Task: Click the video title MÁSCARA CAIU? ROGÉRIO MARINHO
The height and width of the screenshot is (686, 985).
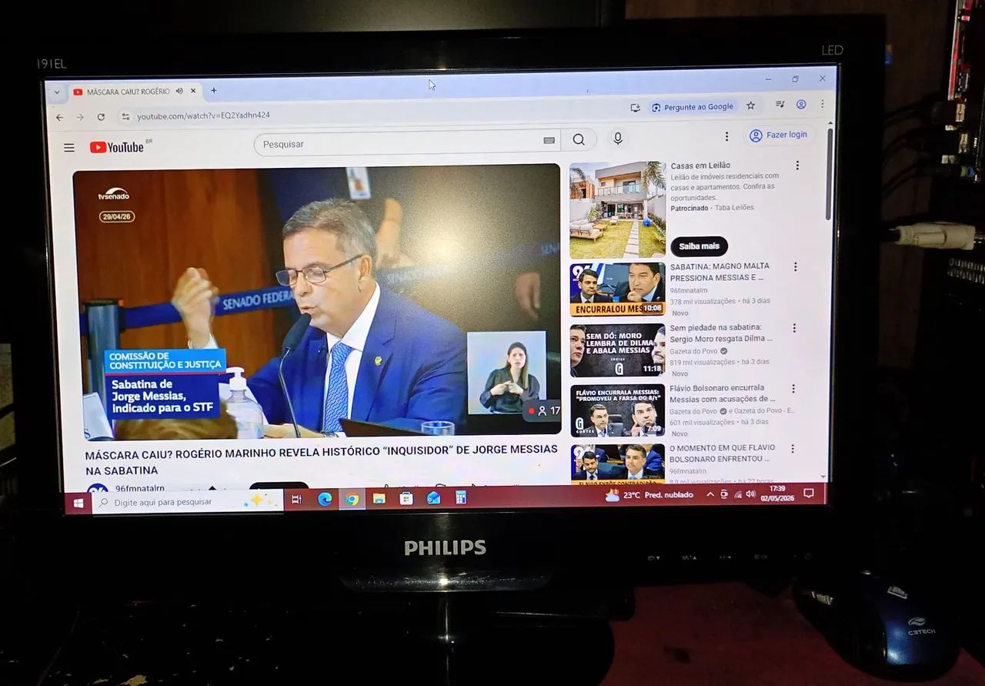Action: (x=321, y=459)
